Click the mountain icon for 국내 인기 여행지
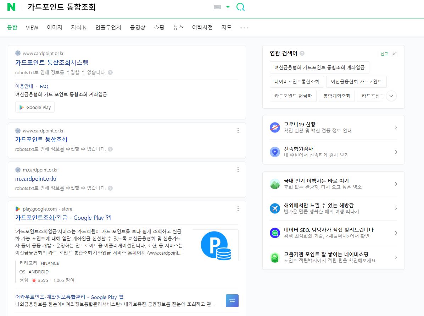The height and width of the screenshot is (316, 424). (275, 184)
